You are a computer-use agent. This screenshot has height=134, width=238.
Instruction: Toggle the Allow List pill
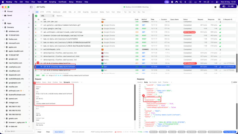163,132
